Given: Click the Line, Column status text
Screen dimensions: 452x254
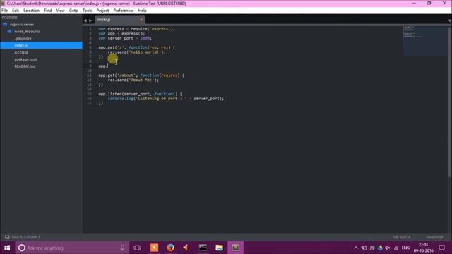Looking at the screenshot, I should pyautogui.click(x=26, y=237).
